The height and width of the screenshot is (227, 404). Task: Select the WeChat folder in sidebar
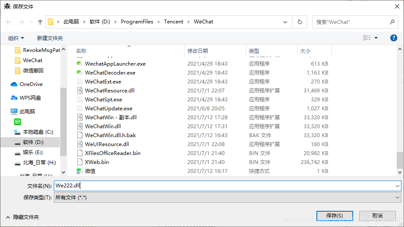(29, 60)
